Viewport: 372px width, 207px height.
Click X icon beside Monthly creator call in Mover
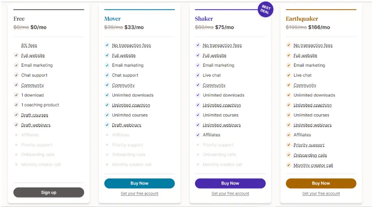pos(107,164)
